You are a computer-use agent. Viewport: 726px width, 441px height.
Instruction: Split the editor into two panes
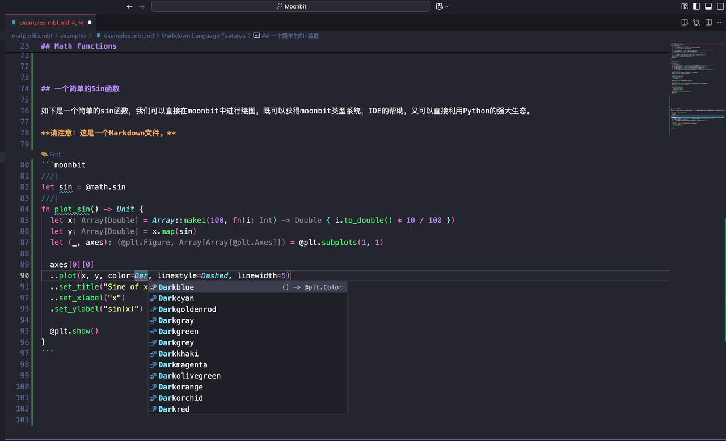tap(708, 22)
